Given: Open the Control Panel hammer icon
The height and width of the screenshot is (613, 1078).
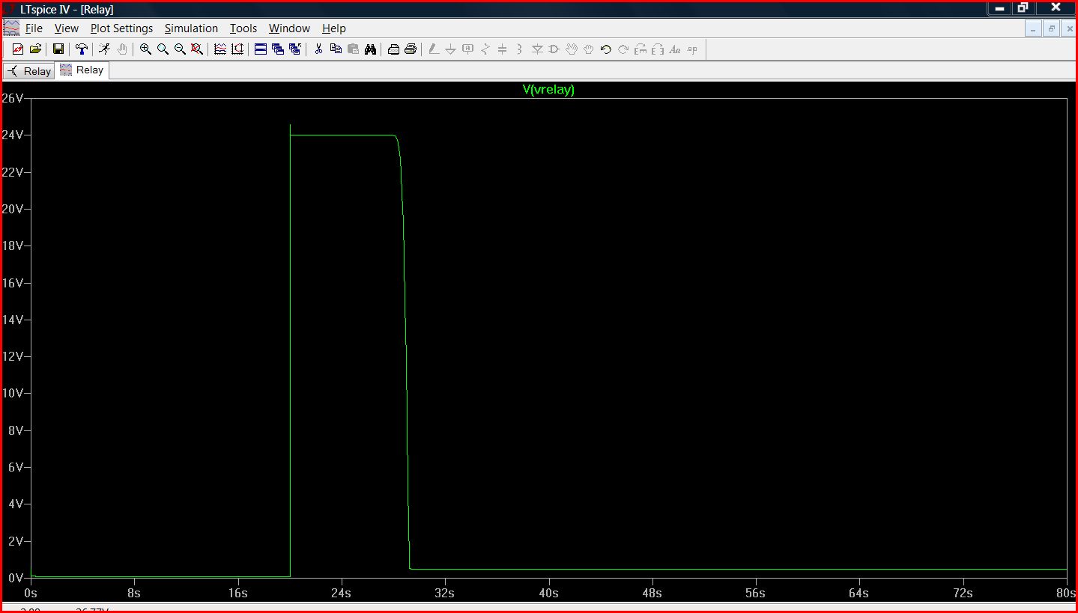Looking at the screenshot, I should click(81, 49).
